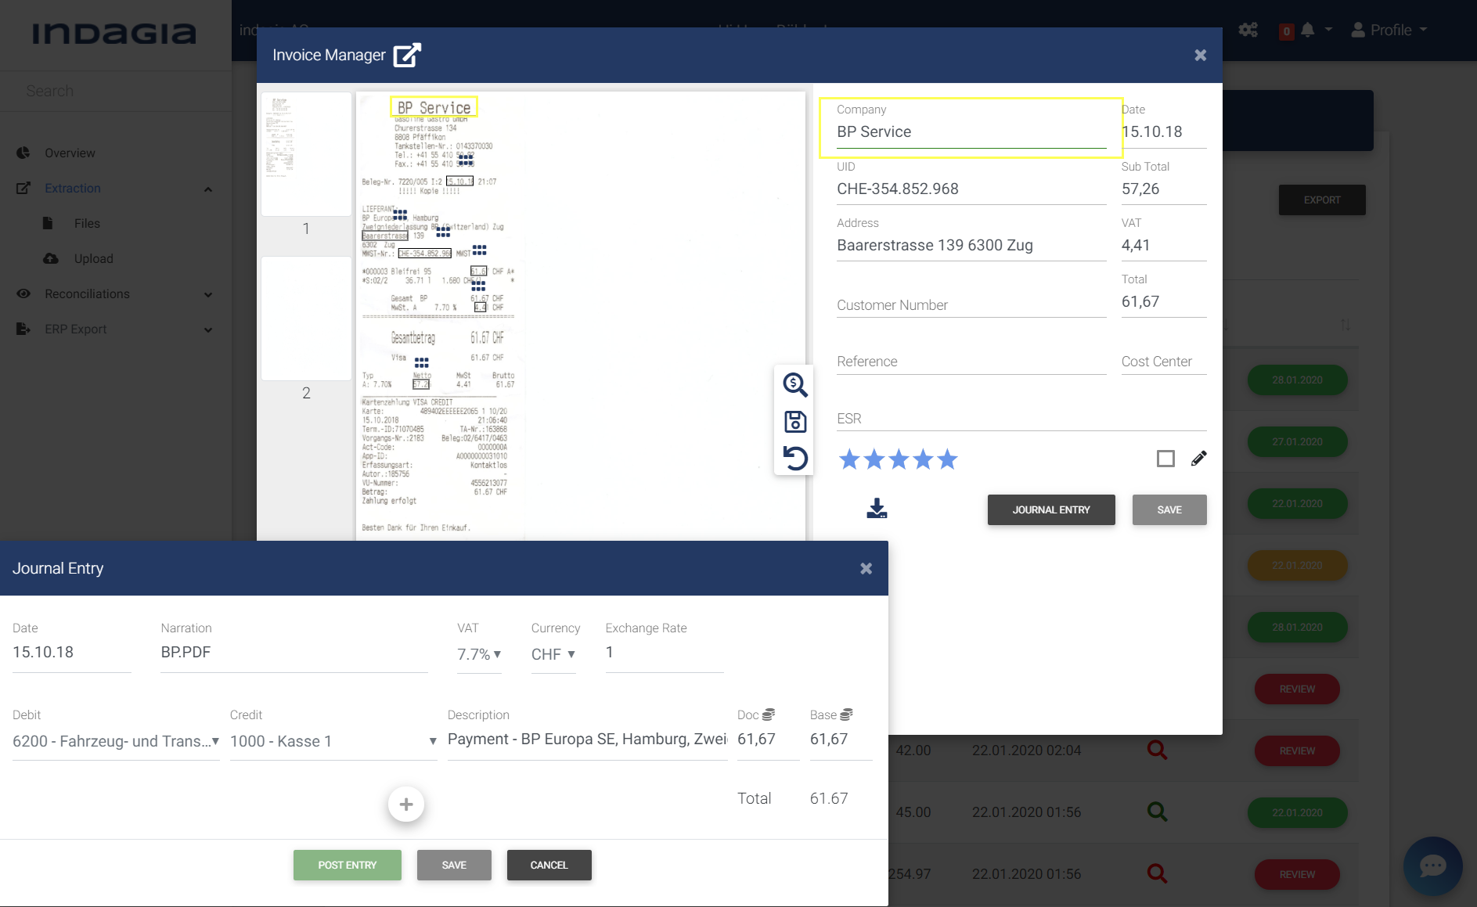The width and height of the screenshot is (1477, 907).
Task: Click the JOURNAL ENTRY button
Action: pyautogui.click(x=1051, y=509)
